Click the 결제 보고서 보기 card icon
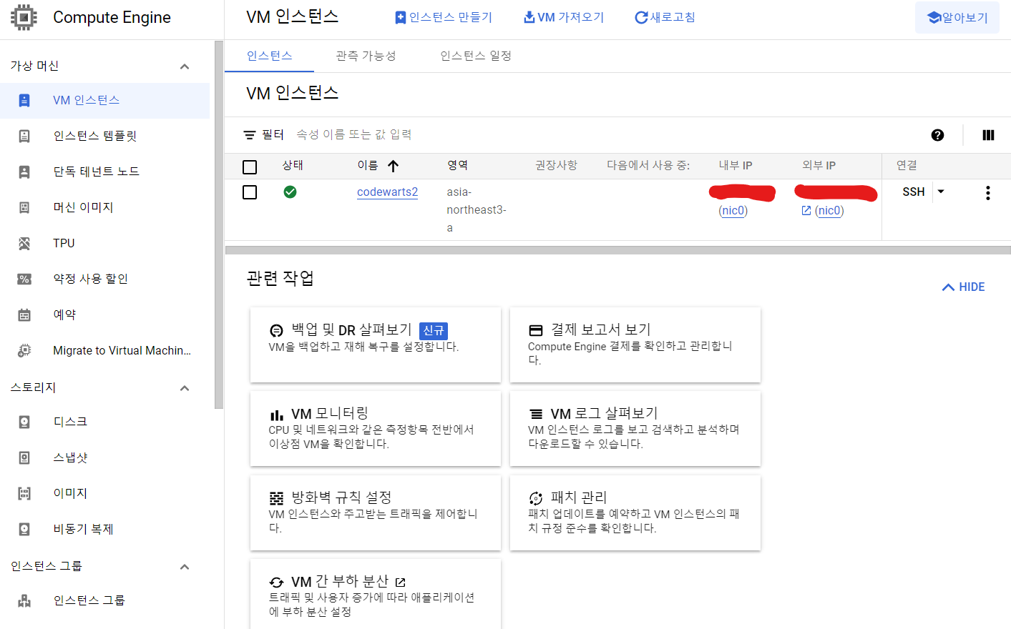This screenshot has width=1011, height=629. tap(535, 330)
